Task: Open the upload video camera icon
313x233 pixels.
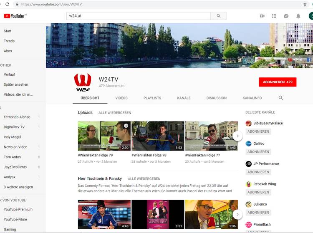Action: (x=262, y=16)
